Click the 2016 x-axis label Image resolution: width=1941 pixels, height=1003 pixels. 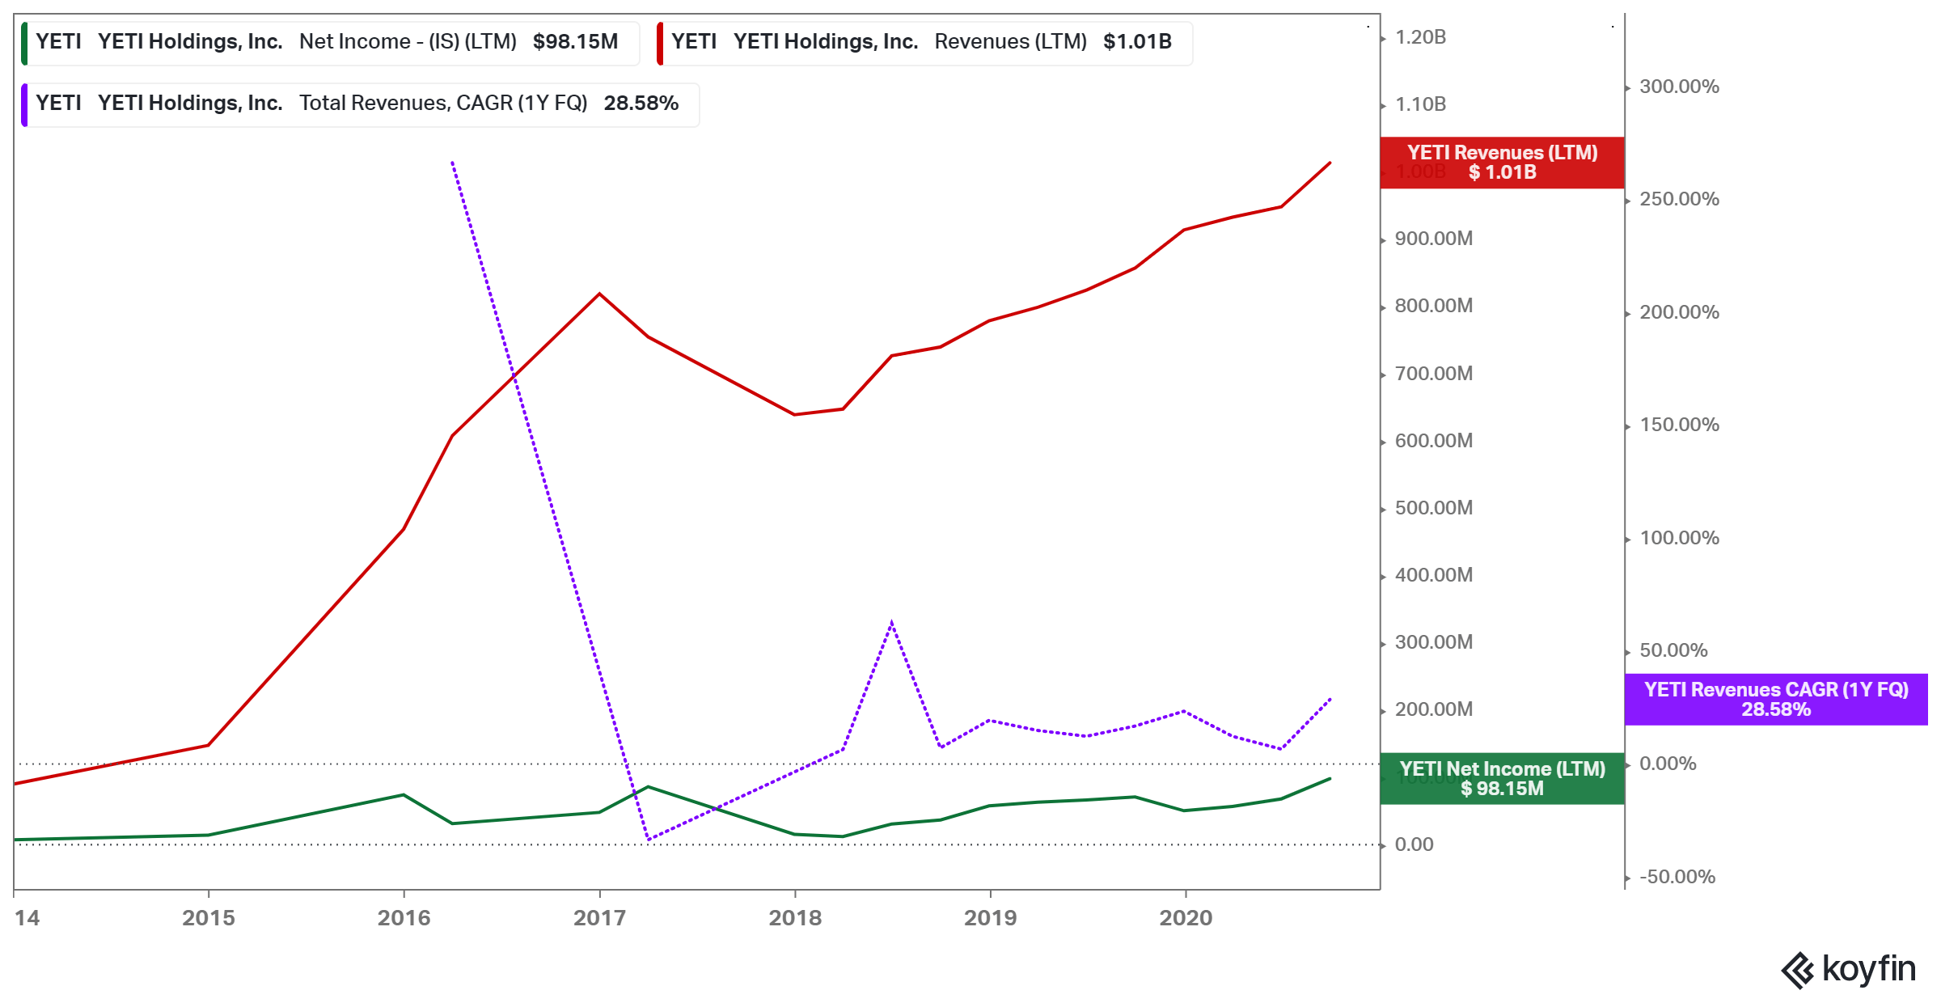point(404,918)
